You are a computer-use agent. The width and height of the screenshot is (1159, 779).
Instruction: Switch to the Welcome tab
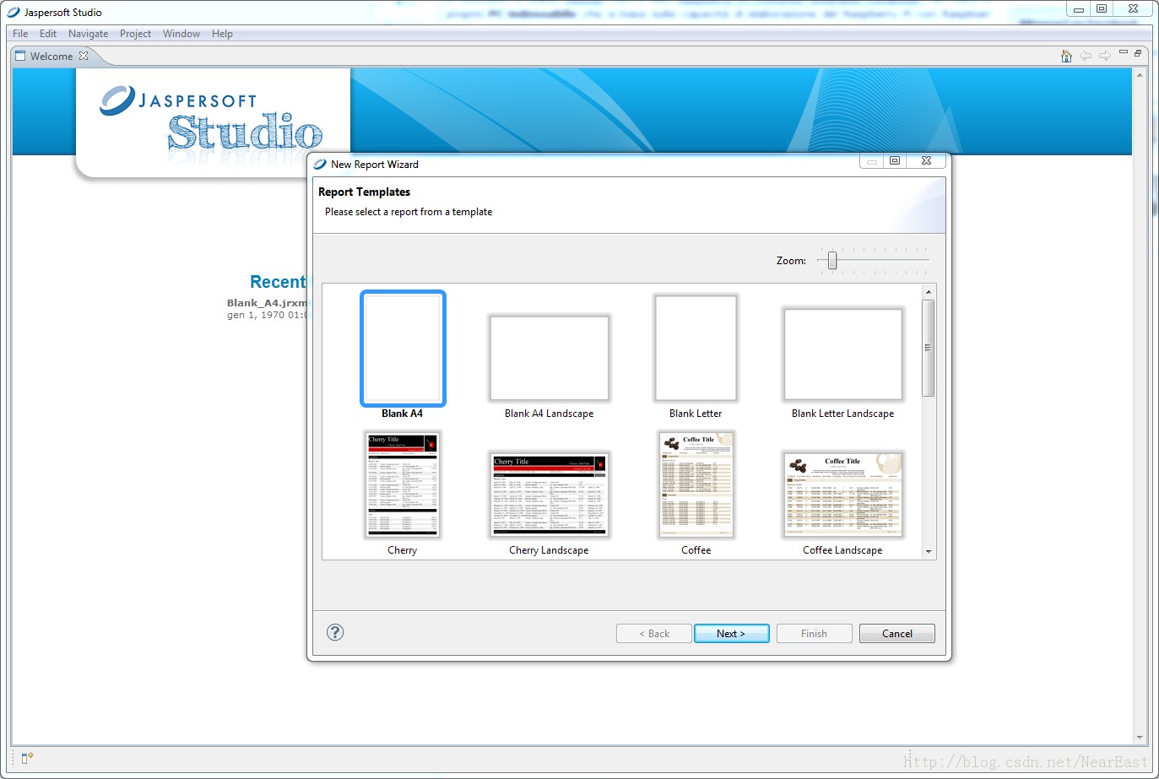(51, 56)
